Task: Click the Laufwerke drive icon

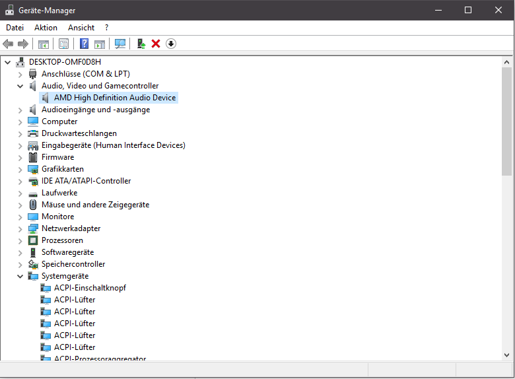Action: click(33, 193)
